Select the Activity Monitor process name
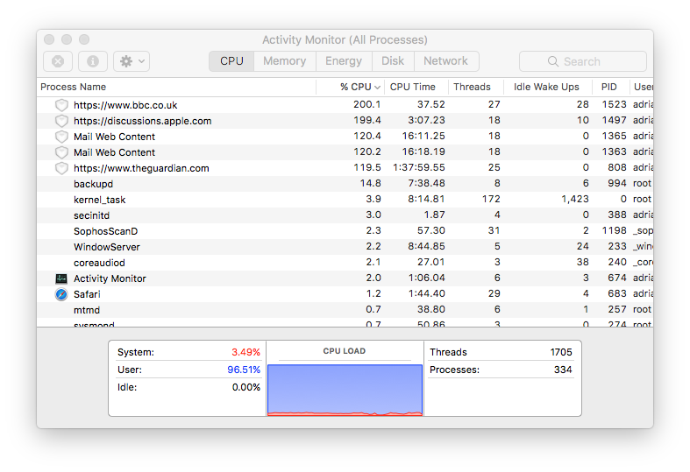690x472 pixels. pos(110,278)
